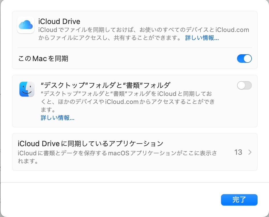This screenshot has height=217, width=269.
Task: Open 詳しい情報 link in iCloud Drive description
Action: 202,38
